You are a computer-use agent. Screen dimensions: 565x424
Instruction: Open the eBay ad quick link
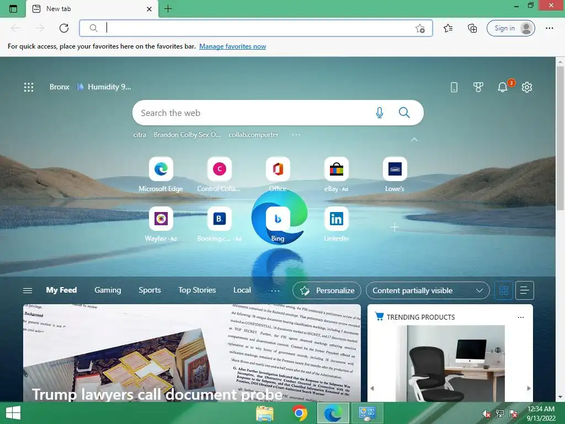coord(336,174)
